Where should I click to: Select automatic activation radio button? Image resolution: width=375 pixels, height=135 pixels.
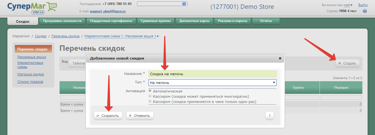pyautogui.click(x=150, y=91)
